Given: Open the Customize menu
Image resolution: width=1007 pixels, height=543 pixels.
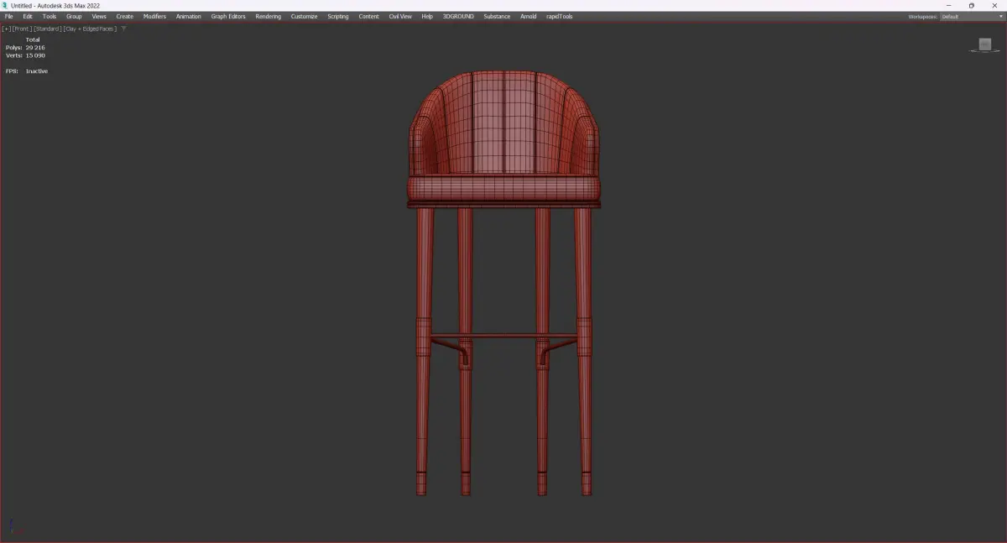Looking at the screenshot, I should point(304,16).
